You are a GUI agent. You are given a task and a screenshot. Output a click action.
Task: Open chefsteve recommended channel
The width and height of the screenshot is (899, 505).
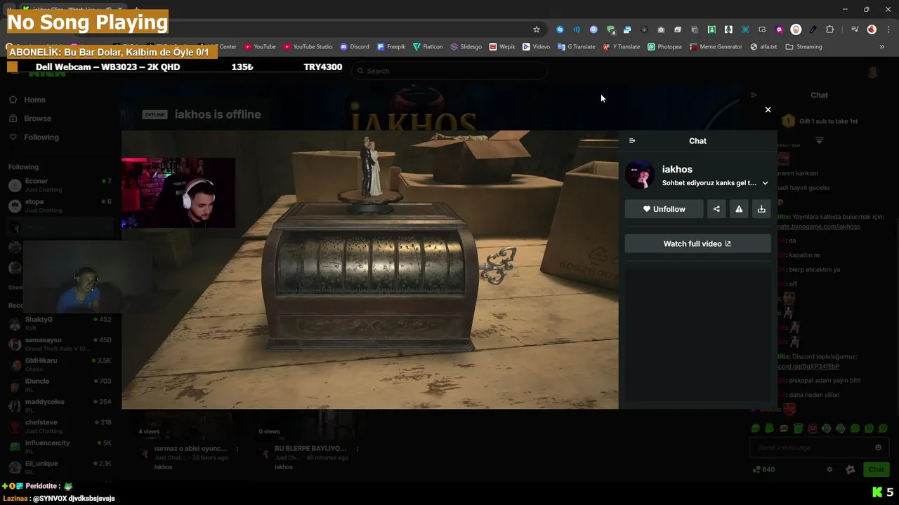pyautogui.click(x=59, y=426)
